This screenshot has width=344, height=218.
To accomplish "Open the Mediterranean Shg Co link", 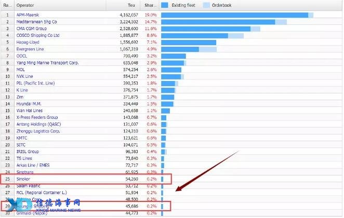I will click(x=37, y=22).
